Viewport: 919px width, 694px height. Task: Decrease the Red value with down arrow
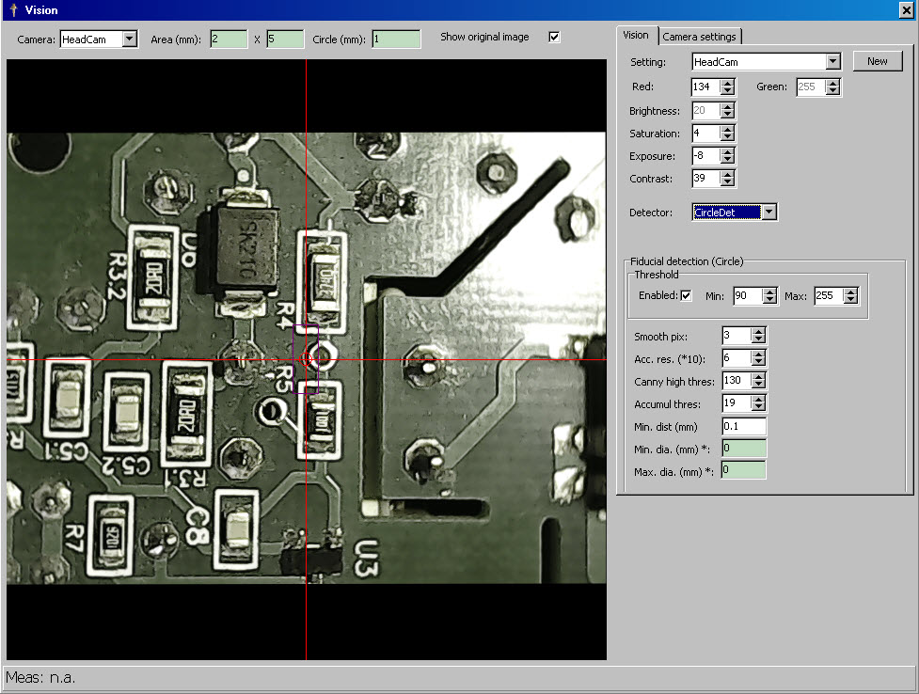727,91
